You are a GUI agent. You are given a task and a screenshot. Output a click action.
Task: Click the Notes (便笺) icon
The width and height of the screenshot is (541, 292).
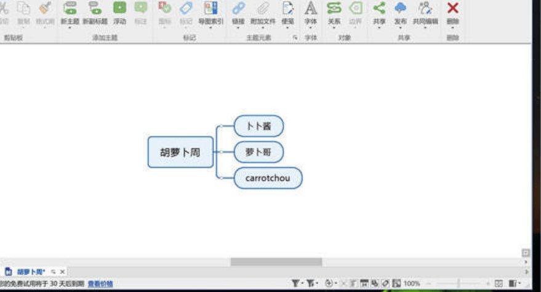287,7
